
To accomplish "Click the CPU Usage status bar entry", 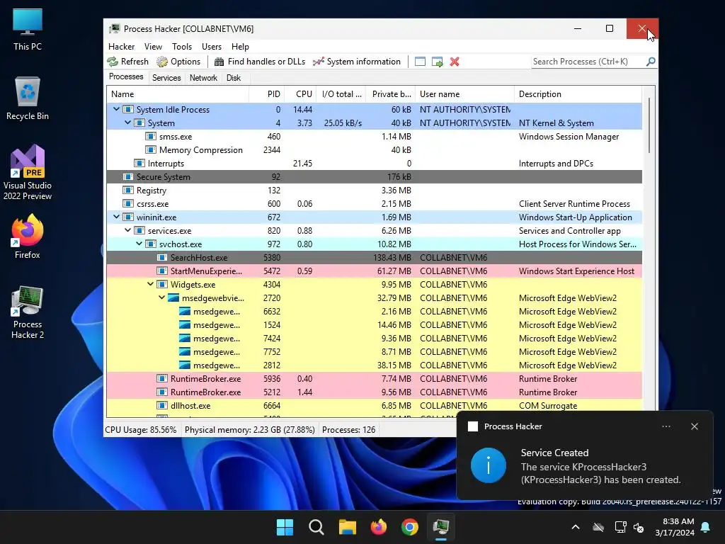I will (x=141, y=430).
